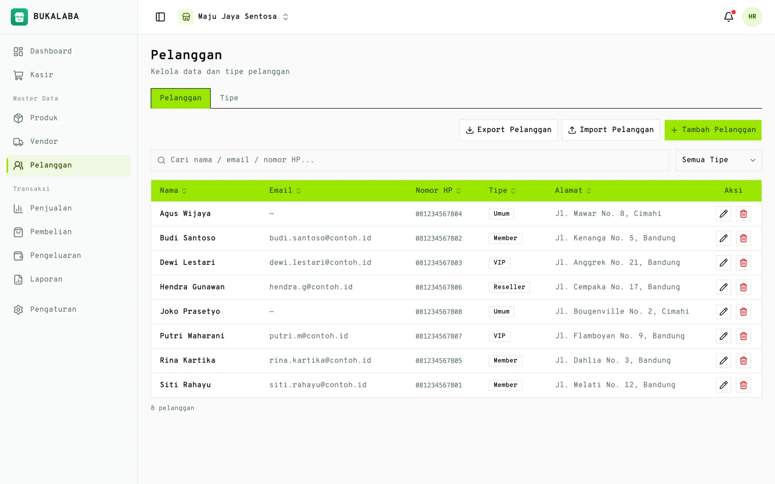This screenshot has height=484, width=775.
Task: Open Pembelian in the sidebar
Action: pos(69,232)
